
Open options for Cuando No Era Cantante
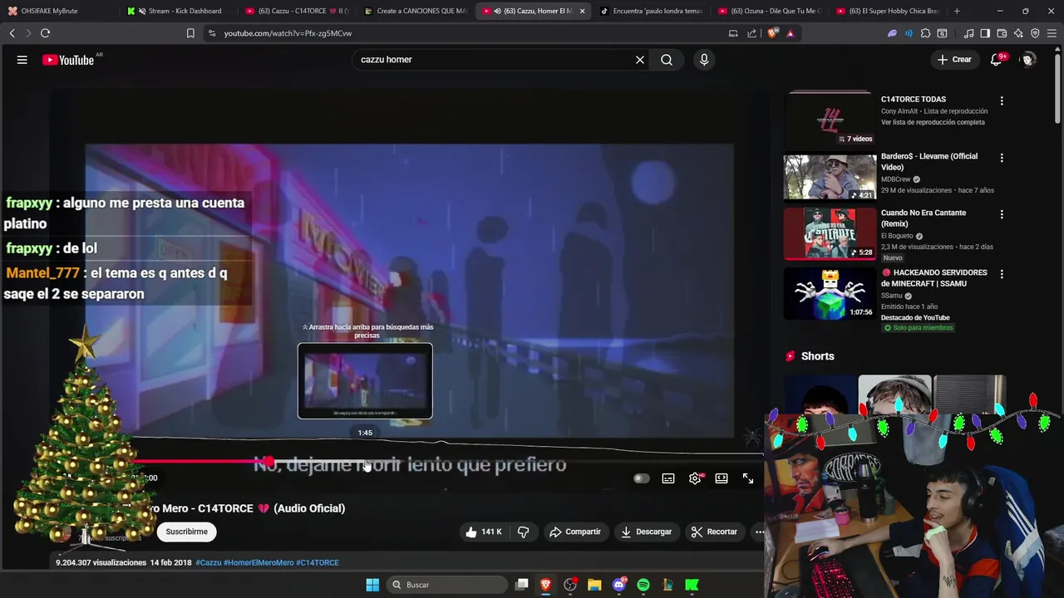1002,214
